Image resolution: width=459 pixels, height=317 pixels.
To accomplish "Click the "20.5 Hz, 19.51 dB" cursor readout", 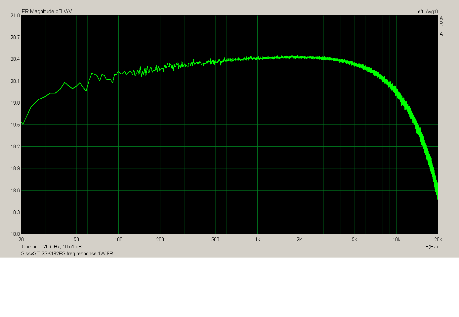I will click(63, 247).
